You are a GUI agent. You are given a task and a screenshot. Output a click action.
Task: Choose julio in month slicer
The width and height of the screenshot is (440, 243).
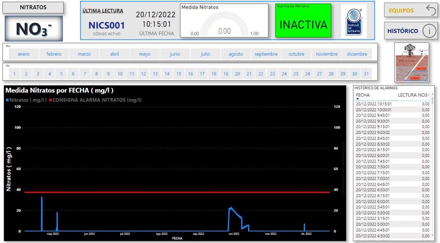coord(205,54)
